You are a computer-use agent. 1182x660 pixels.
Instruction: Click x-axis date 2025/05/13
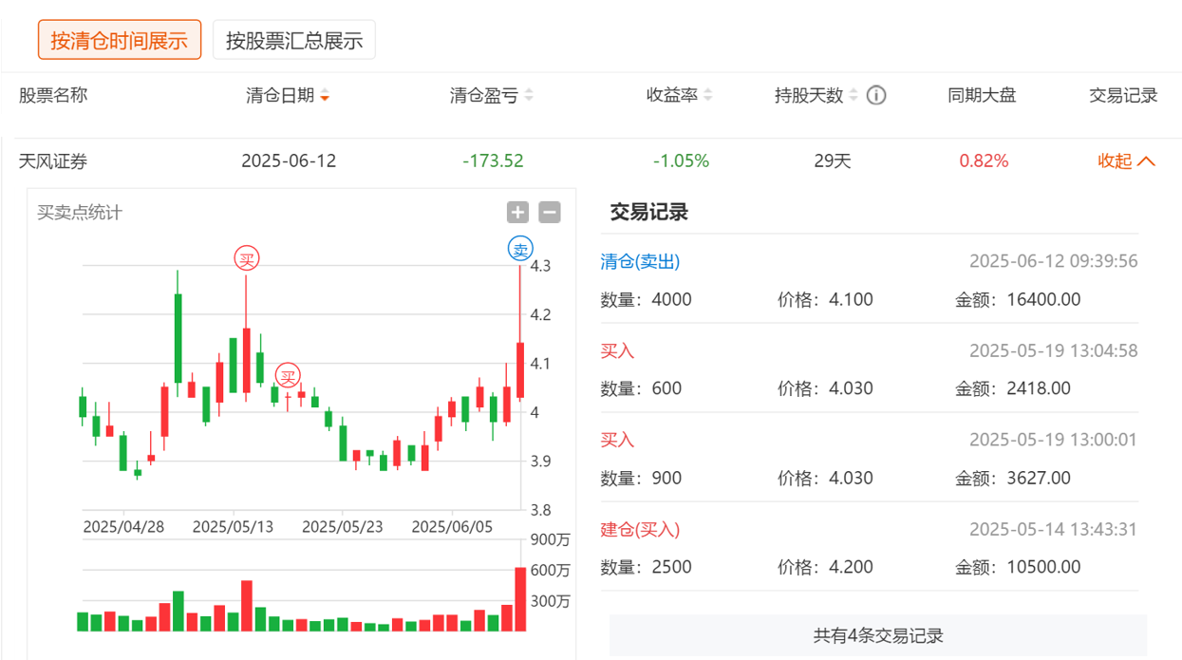tap(234, 526)
